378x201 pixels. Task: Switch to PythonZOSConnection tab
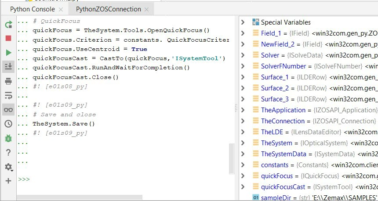coord(109,9)
